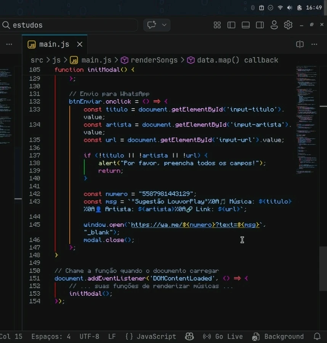Toggle the secondary side bar visibility
Image resolution: width=327 pixels, height=343 pixels.
[260, 25]
